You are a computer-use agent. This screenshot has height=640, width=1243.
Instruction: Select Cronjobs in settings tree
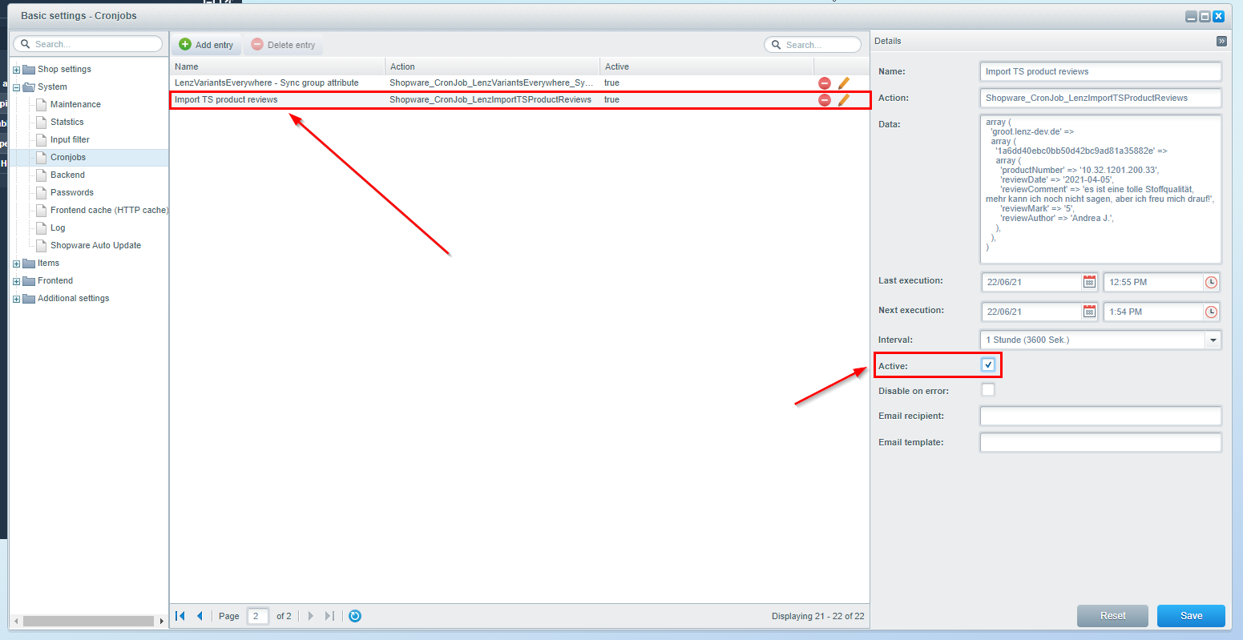[x=68, y=157]
